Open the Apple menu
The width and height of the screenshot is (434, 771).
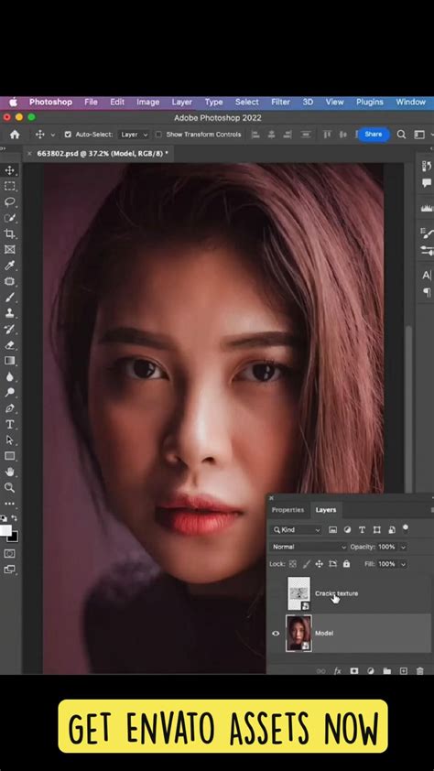13,102
